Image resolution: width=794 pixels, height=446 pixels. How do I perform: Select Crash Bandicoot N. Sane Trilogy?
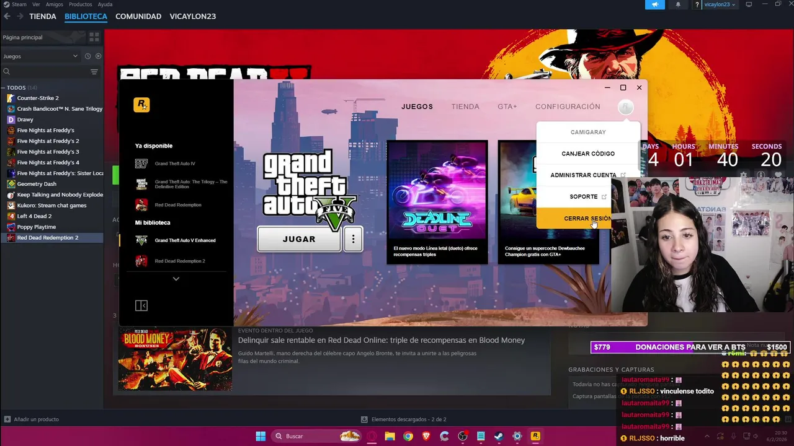[x=51, y=109]
